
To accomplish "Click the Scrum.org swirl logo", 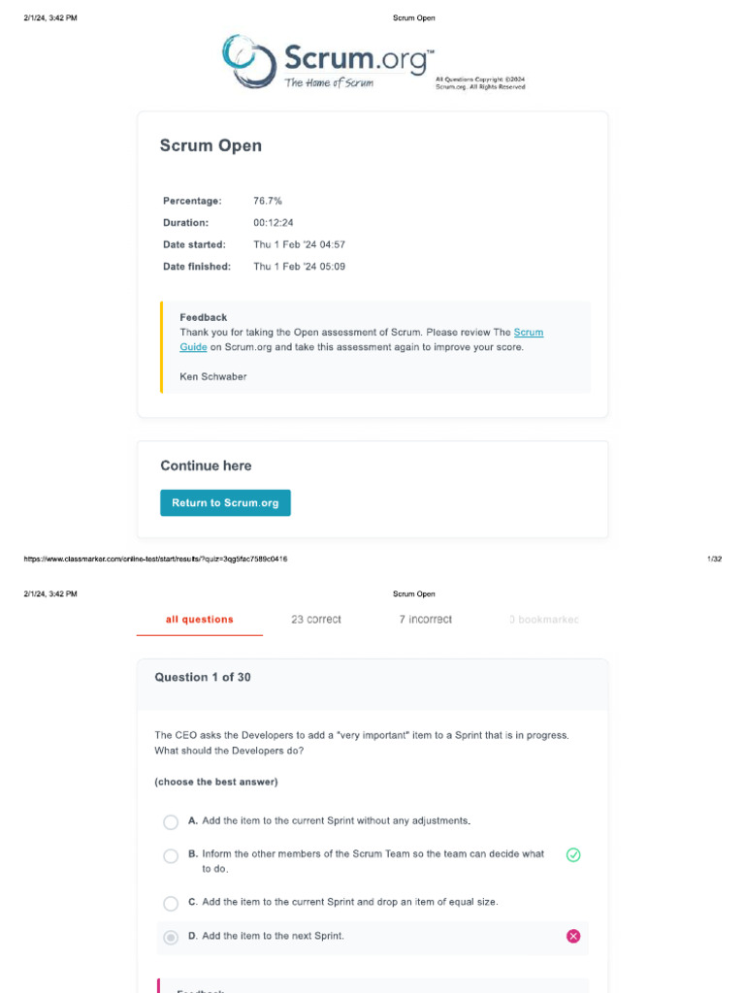I will pos(249,61).
